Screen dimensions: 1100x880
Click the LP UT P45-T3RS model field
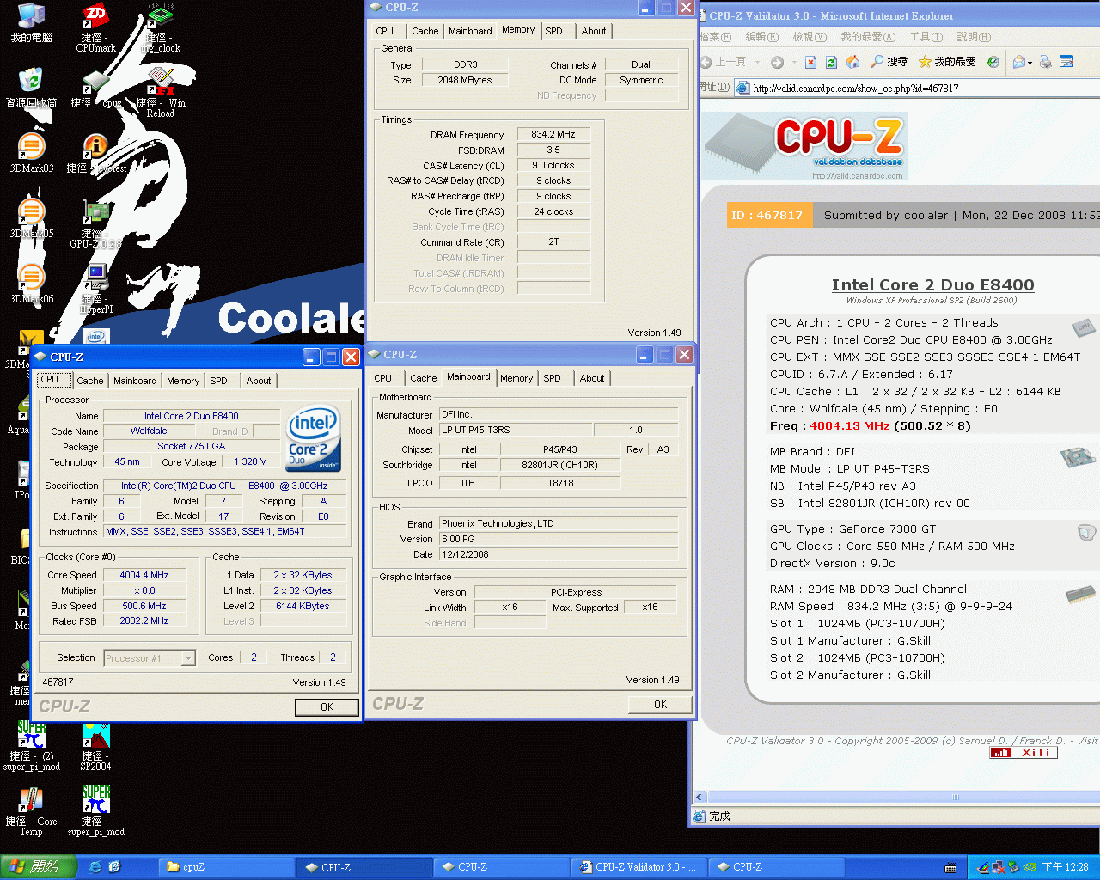pos(514,430)
